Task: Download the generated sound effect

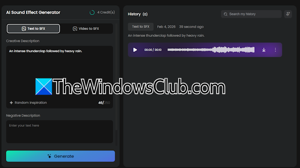Action: (264, 50)
